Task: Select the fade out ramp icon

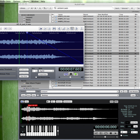Action: click(x=72, y=29)
